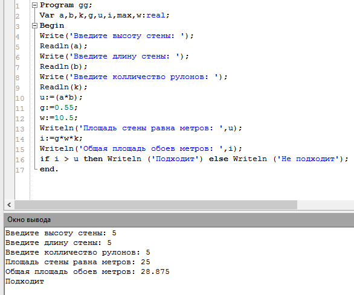
Task: Click line number 17 in gutter
Action: [x=20, y=170]
